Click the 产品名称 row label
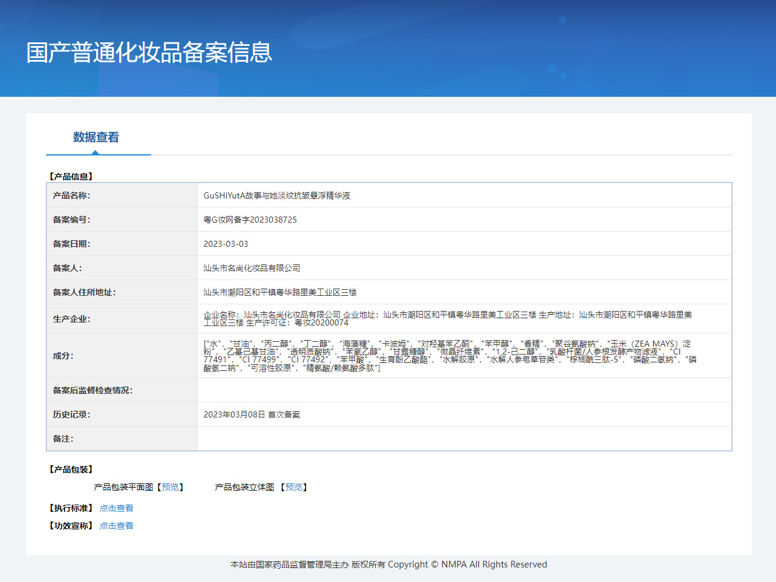This screenshot has width=776, height=582. coord(71,195)
